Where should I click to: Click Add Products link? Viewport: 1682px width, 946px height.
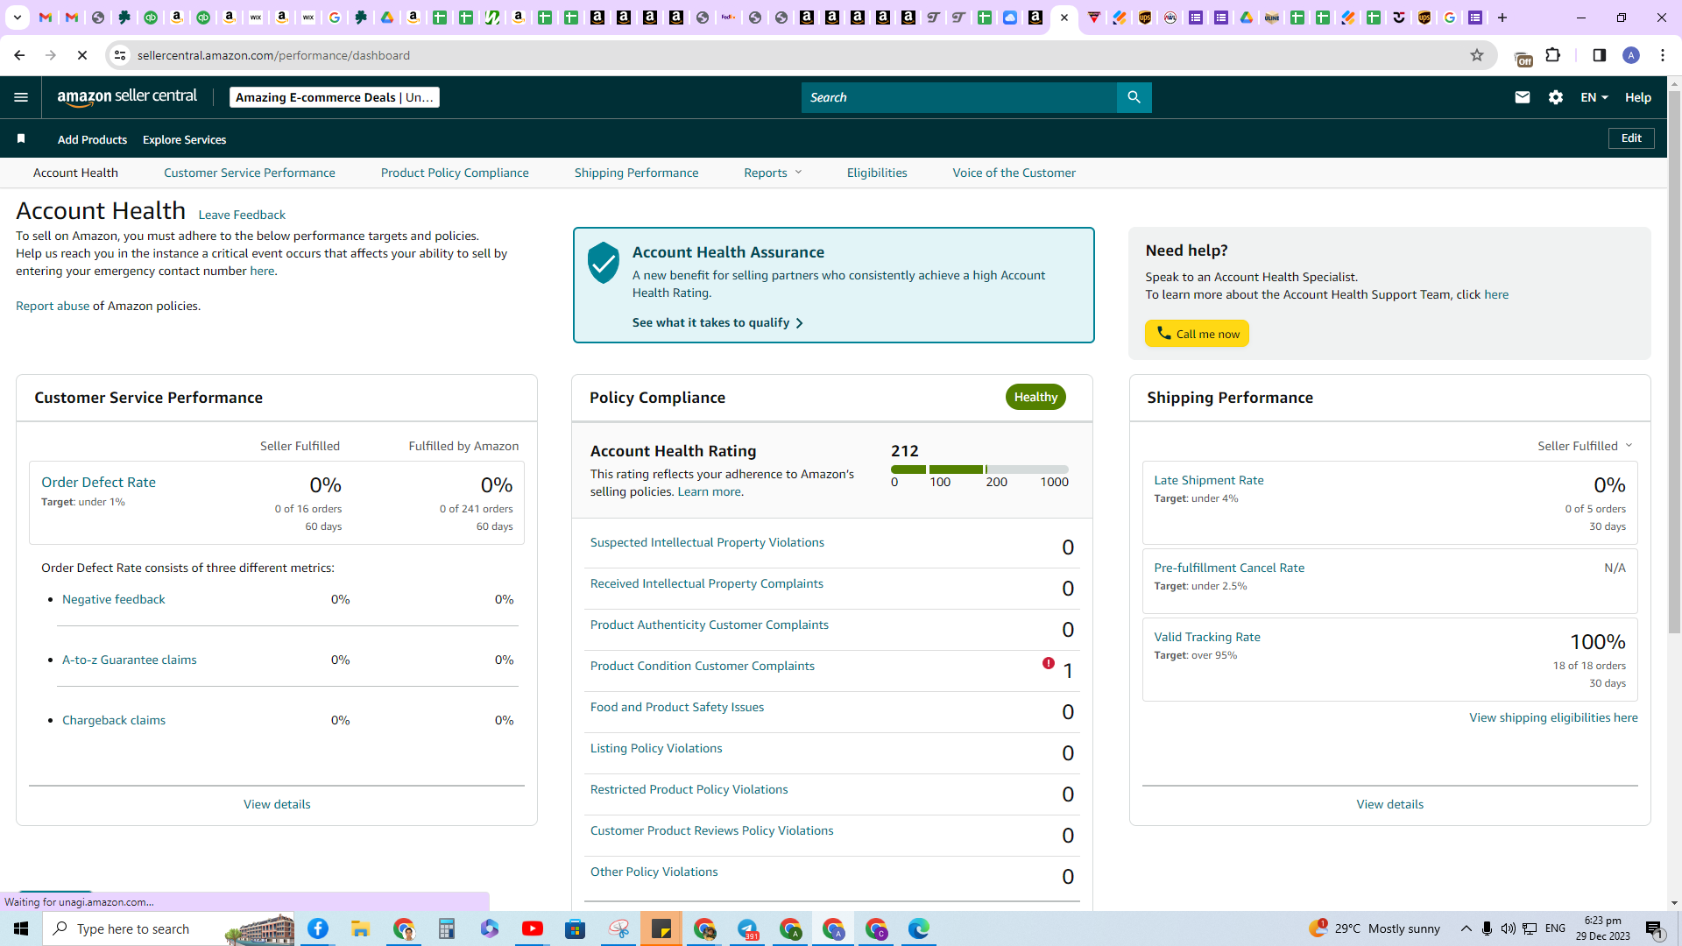(92, 139)
